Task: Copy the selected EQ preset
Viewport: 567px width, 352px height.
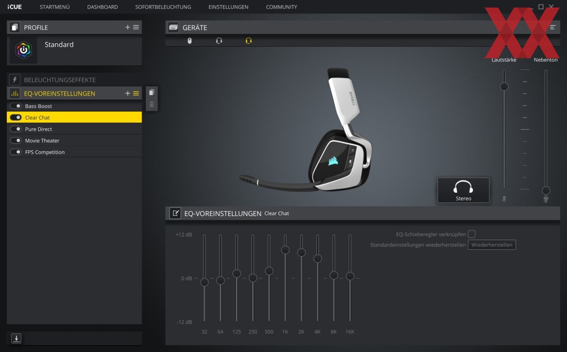Action: pos(151,92)
